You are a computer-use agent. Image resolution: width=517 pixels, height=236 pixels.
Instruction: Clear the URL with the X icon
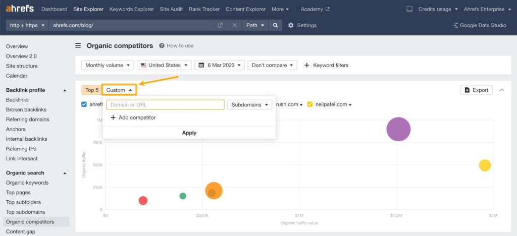[234, 25]
